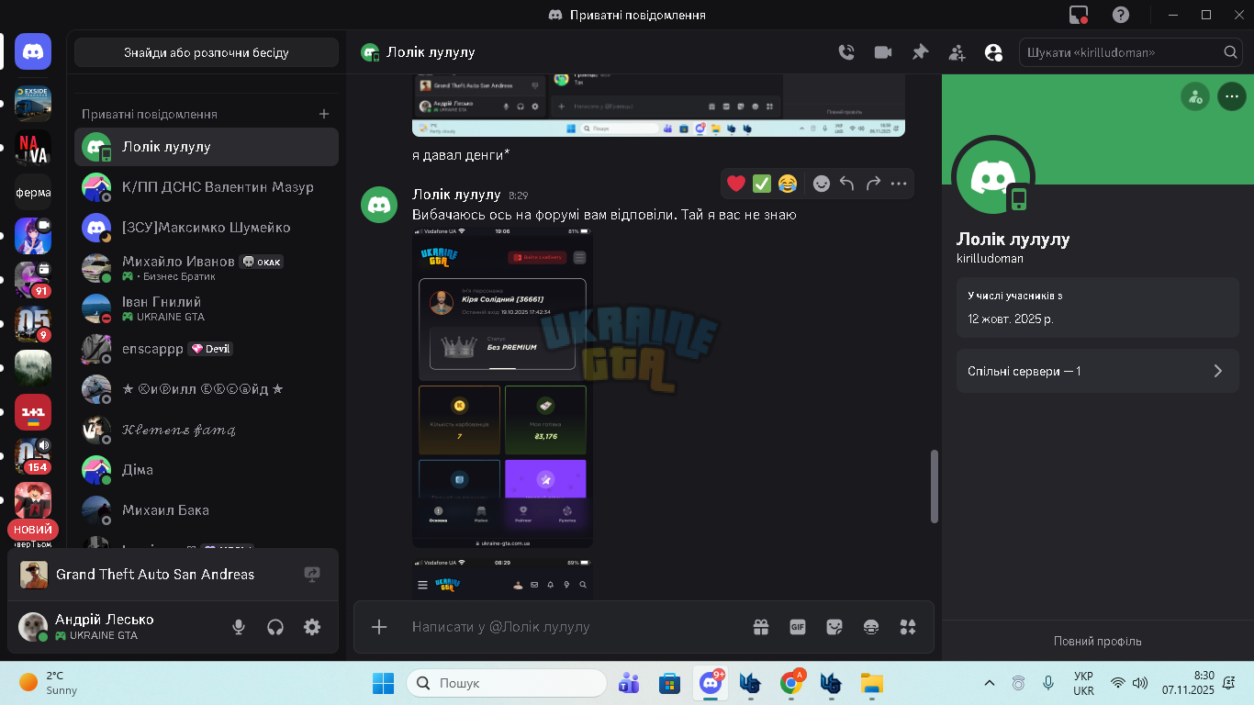
Task: Click the chat message scrollbar
Action: (x=935, y=487)
